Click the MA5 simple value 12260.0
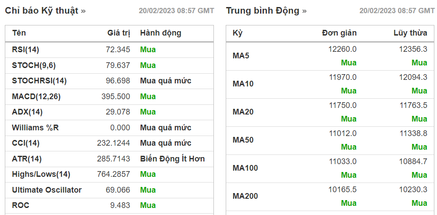Viewport: 437px width, 215px height. 343,49
